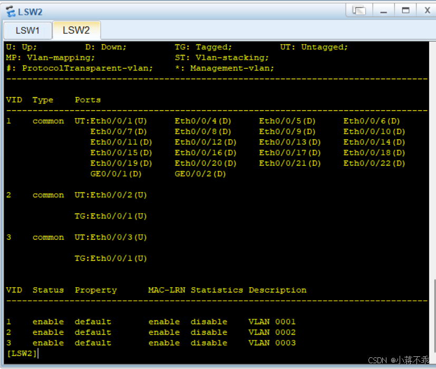Click the 'Eth0/0/17(D)' port entry

click(x=290, y=153)
